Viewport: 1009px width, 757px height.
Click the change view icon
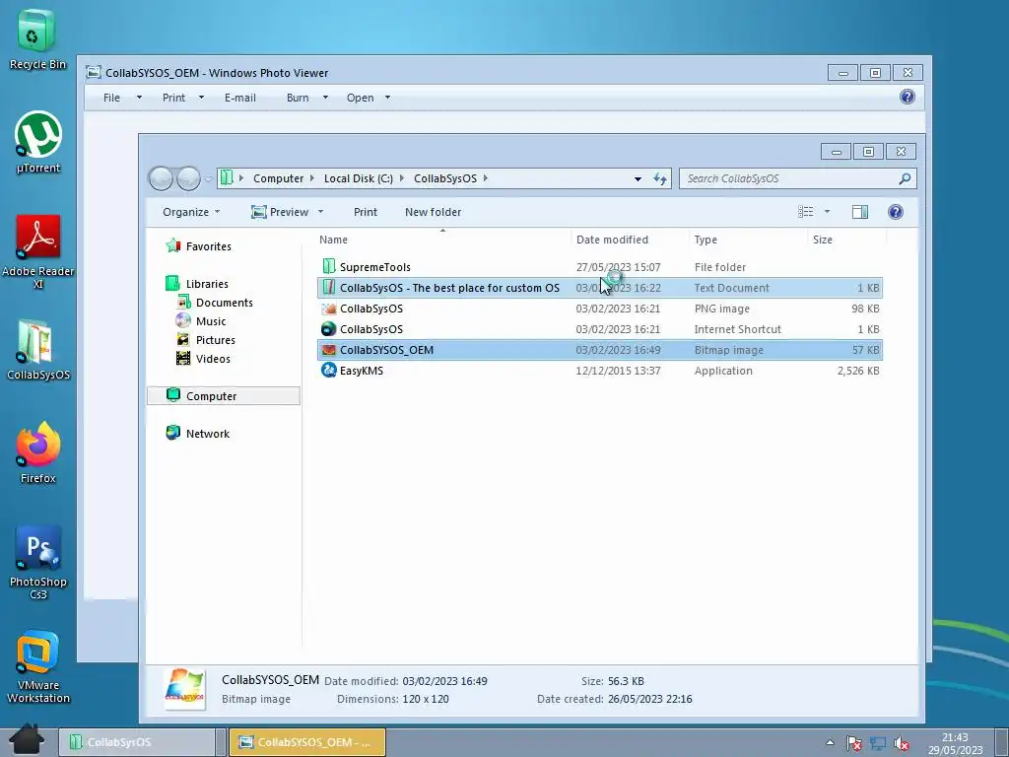[806, 212]
